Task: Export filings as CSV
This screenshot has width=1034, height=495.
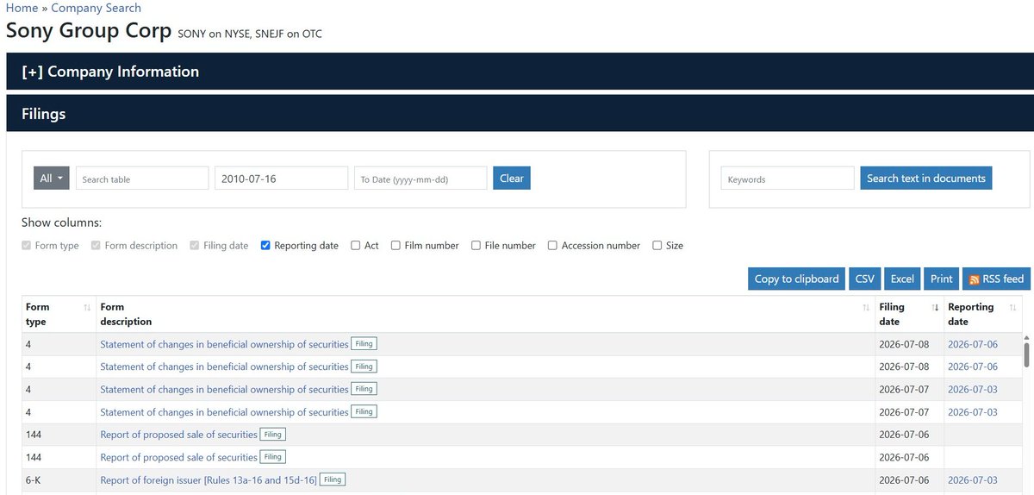Action: tap(864, 279)
